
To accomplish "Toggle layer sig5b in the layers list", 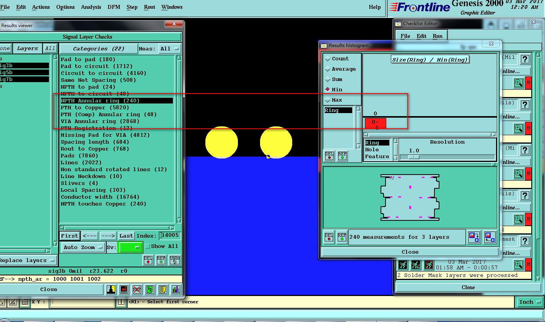I will click(24, 73).
